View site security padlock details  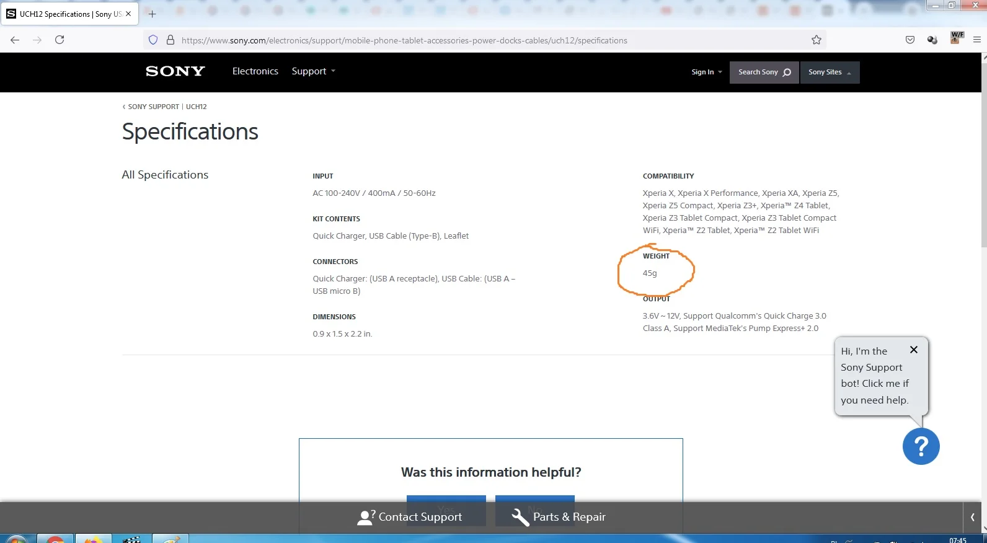pyautogui.click(x=170, y=40)
